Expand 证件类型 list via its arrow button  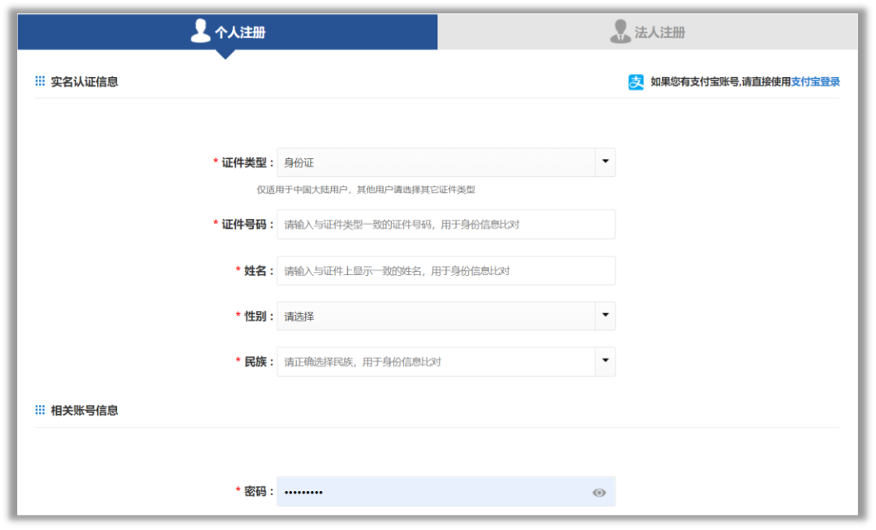tap(605, 162)
